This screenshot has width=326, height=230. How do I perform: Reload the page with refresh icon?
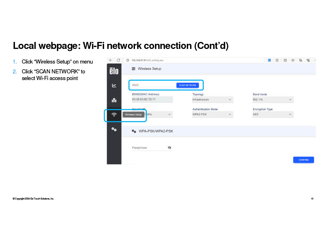[118, 60]
